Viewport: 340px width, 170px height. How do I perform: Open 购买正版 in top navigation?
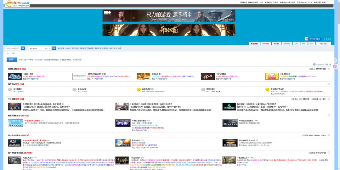coord(317,2)
